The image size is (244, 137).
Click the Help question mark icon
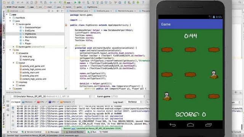[143, 2]
